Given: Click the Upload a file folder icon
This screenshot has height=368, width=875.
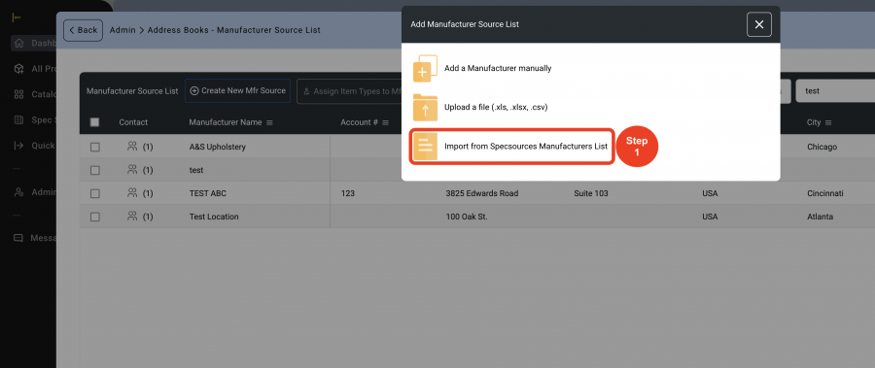Looking at the screenshot, I should tap(425, 107).
